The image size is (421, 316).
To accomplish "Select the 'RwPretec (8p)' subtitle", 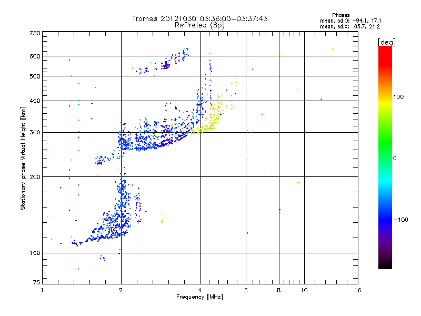I will [199, 25].
